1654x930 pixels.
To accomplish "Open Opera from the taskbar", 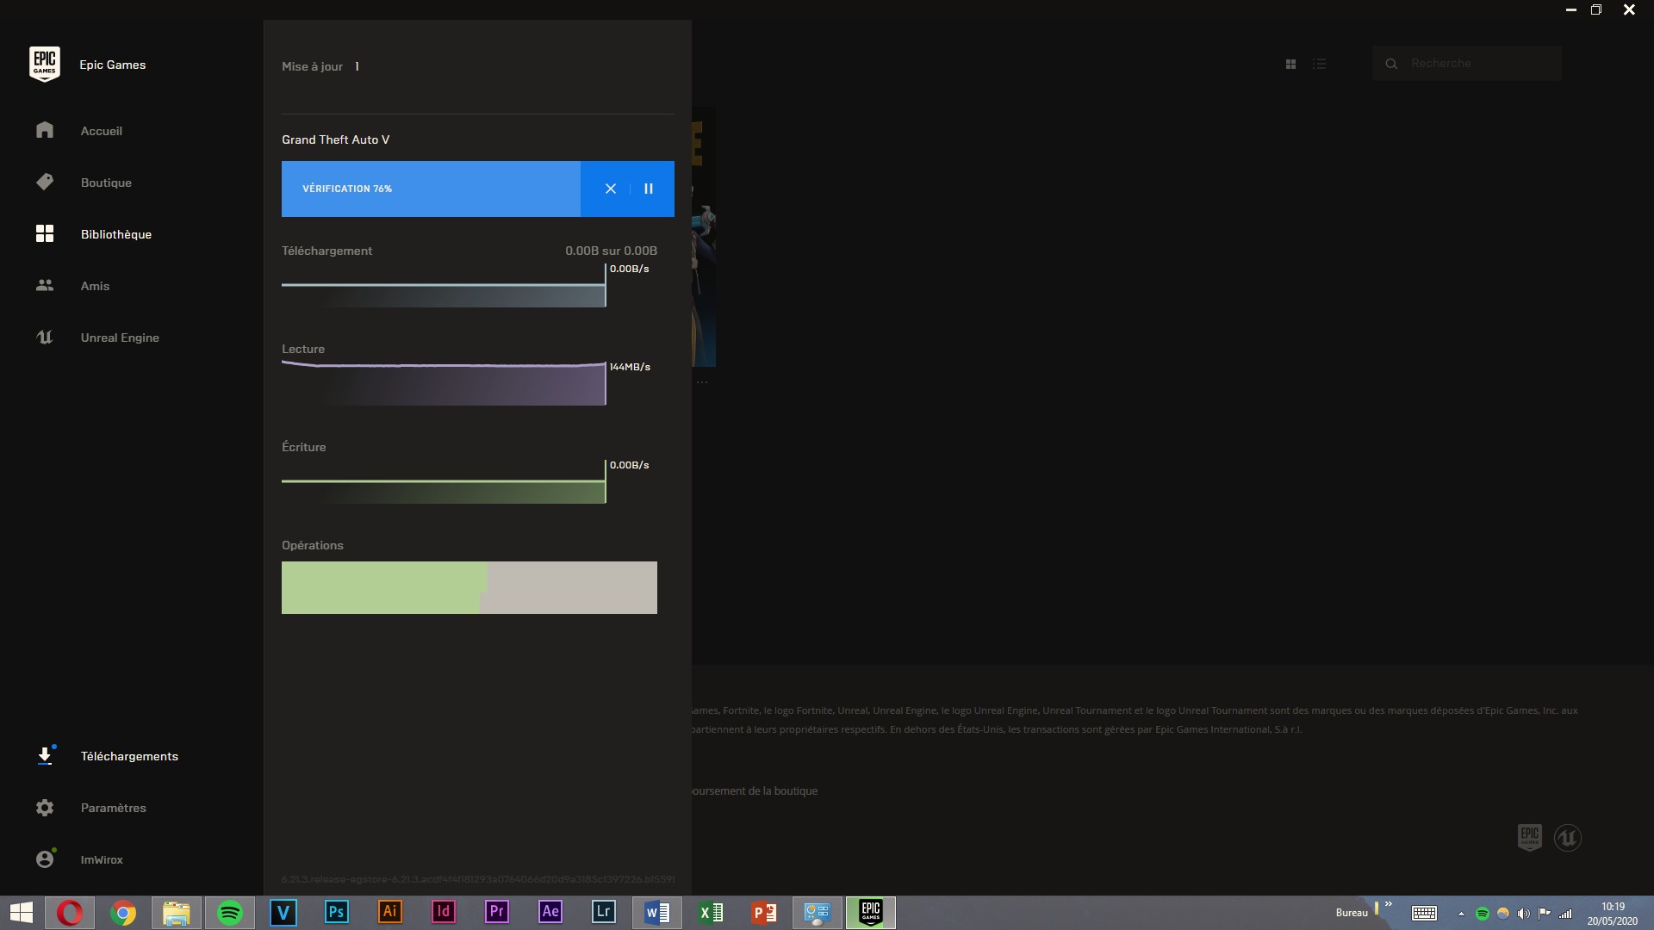I will 70,913.
